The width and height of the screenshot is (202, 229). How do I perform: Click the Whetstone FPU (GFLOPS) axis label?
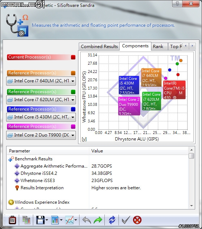tap(84, 97)
